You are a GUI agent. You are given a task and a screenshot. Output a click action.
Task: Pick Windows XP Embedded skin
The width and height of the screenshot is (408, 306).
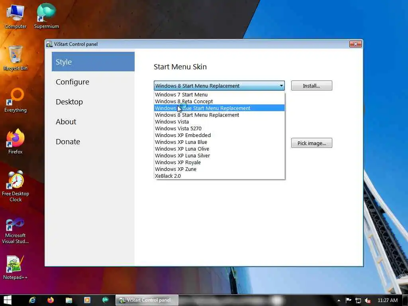coord(220,135)
